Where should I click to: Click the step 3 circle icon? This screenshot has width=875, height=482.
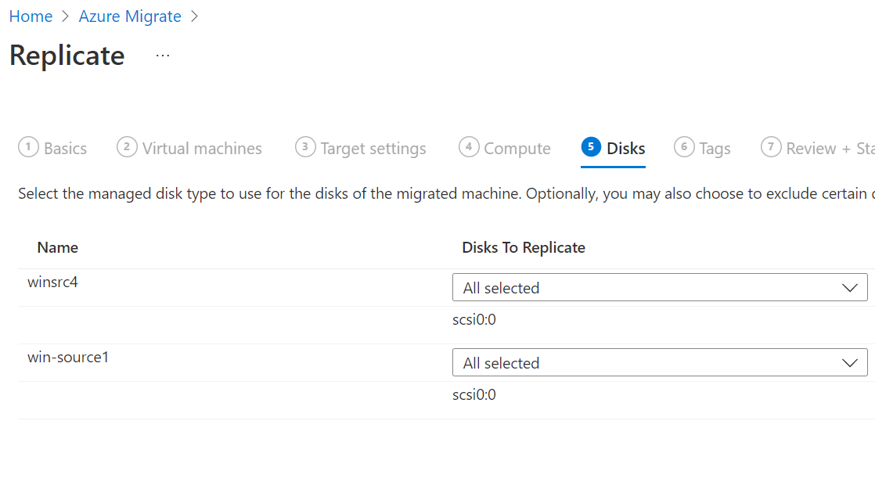coord(305,147)
